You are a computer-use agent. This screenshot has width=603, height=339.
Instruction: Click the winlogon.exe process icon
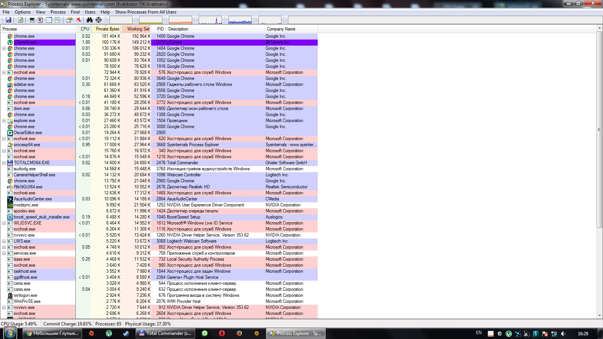[10, 295]
